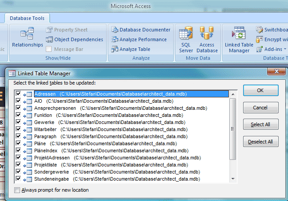Close the Linked Table Manager dialog
The image size is (288, 201).
coord(276,71)
